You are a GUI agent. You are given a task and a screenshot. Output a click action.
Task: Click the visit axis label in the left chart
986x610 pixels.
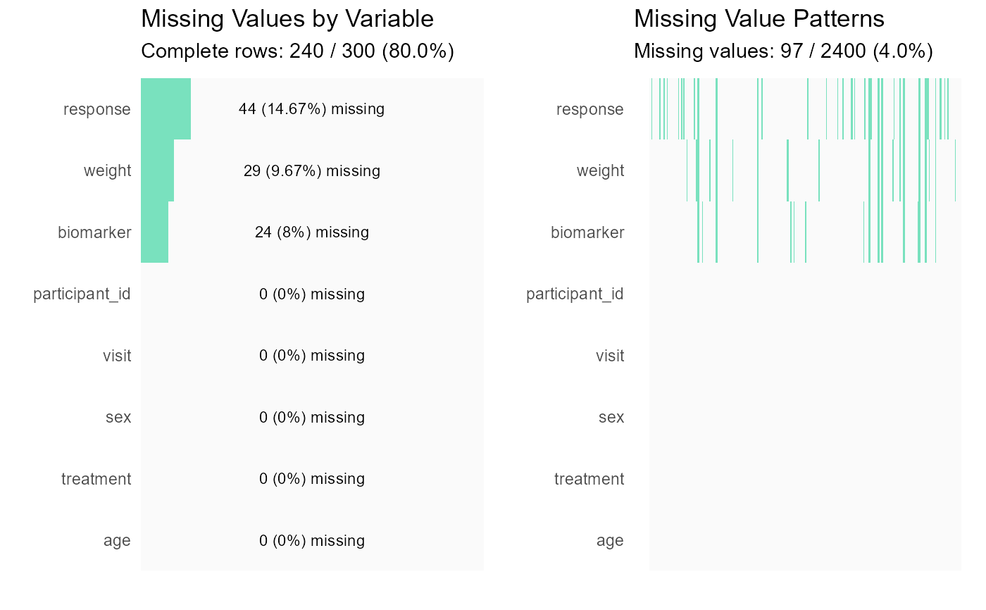117,356
